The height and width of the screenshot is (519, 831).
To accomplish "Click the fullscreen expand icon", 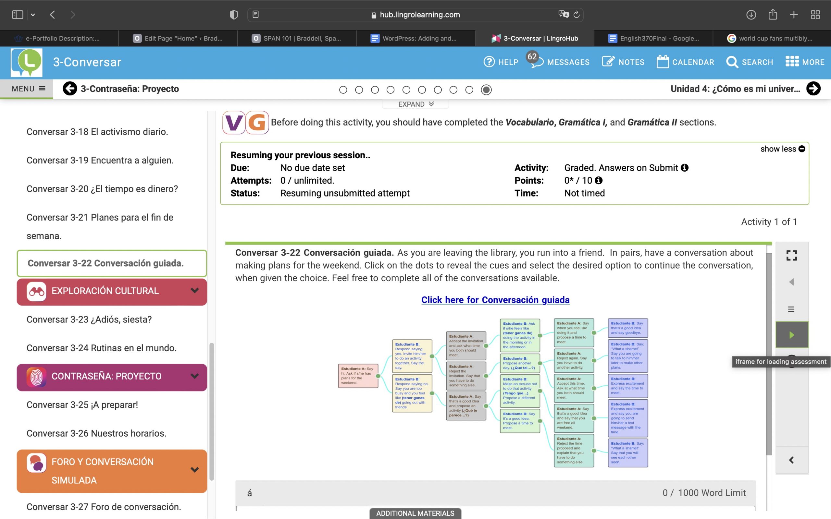I will (x=791, y=255).
